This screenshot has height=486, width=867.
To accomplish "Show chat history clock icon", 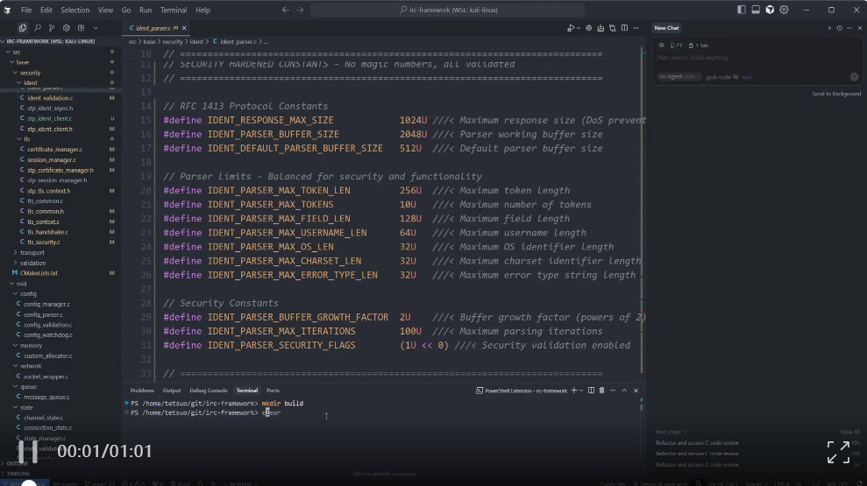I will [839, 28].
